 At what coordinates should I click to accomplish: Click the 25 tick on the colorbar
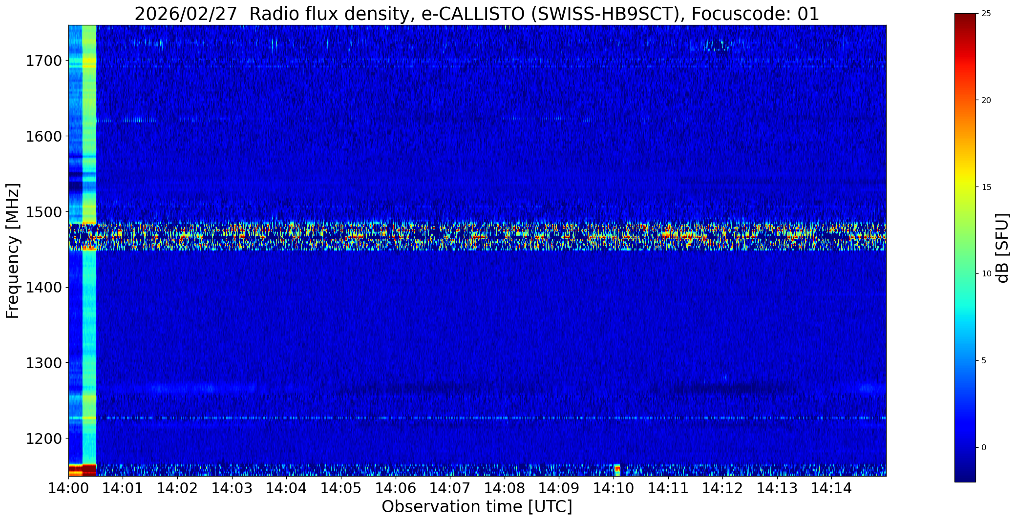(986, 14)
